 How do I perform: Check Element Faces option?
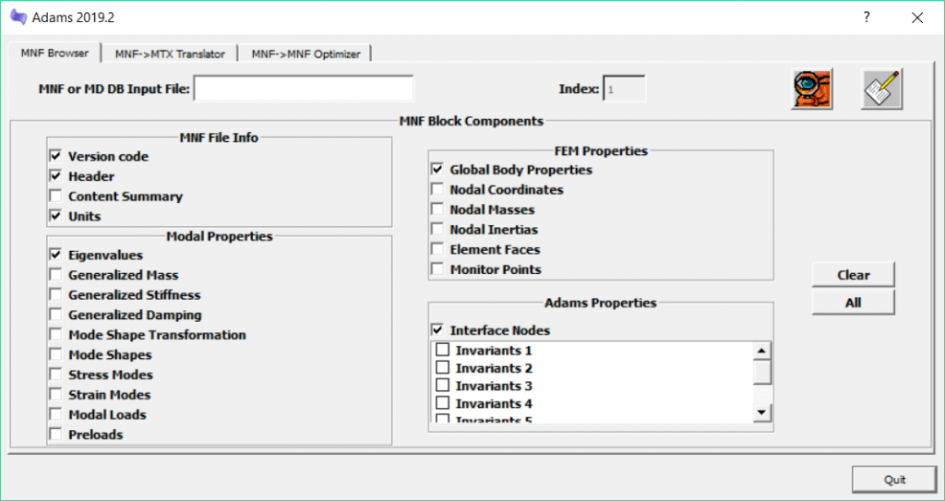coord(437,250)
